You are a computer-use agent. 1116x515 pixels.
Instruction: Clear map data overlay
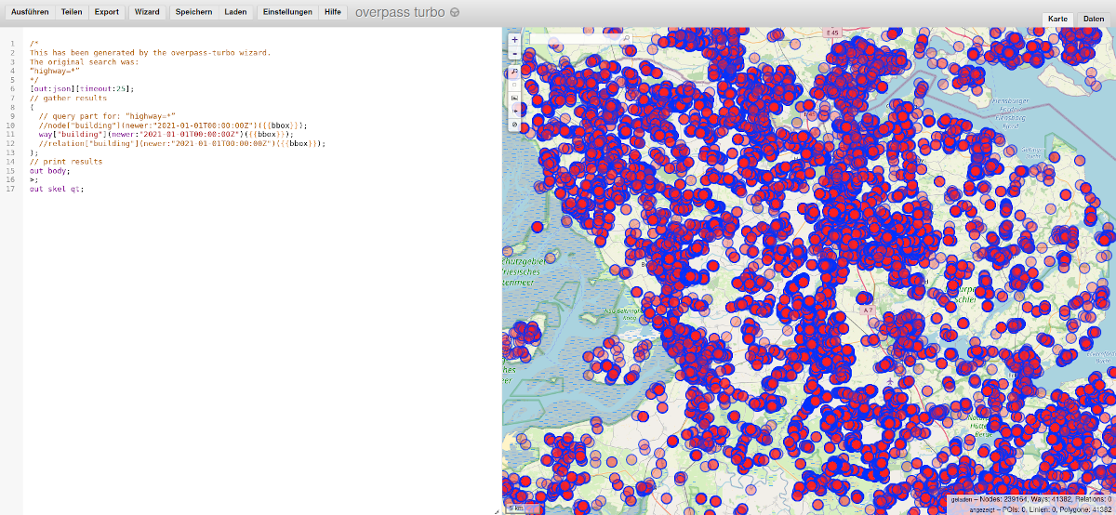[x=514, y=124]
